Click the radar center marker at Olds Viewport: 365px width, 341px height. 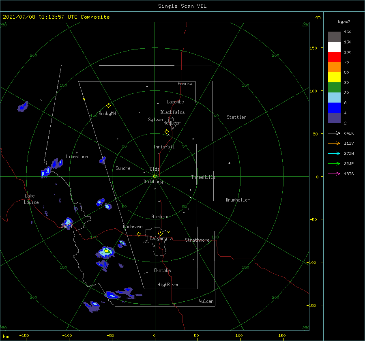155,176
